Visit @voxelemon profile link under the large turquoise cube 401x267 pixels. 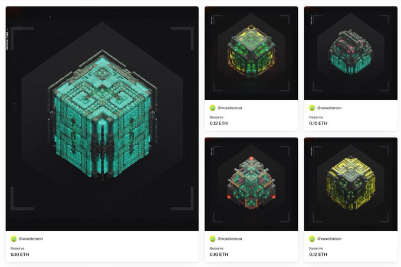point(31,239)
